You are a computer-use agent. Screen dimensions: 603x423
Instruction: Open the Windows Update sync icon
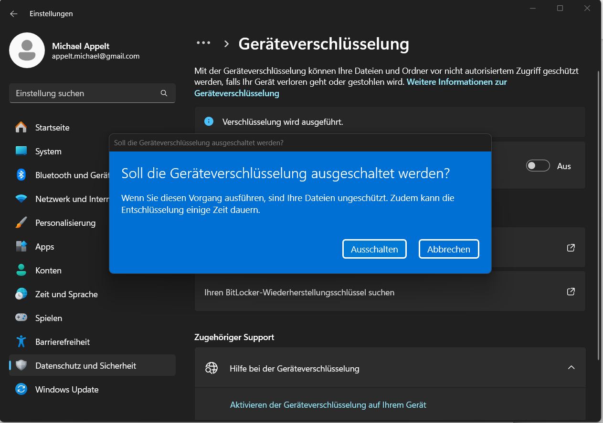pos(21,390)
